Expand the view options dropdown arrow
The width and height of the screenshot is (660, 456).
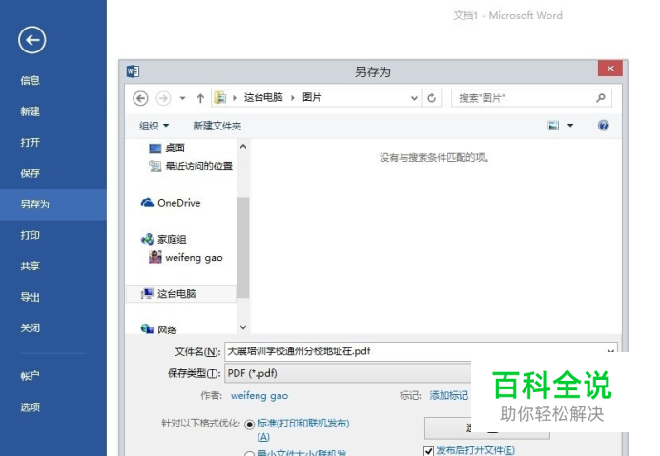(570, 126)
